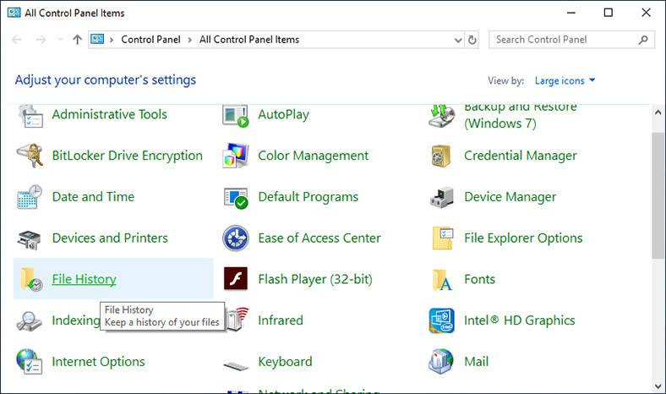The image size is (666, 394).
Task: Open the File Explorer Options icon
Action: 443,238
